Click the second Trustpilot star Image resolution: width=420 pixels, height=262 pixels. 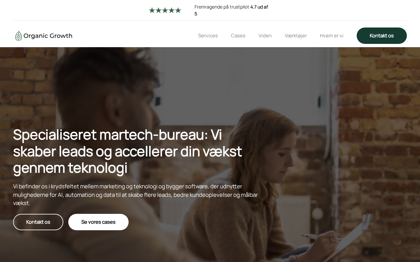click(158, 10)
